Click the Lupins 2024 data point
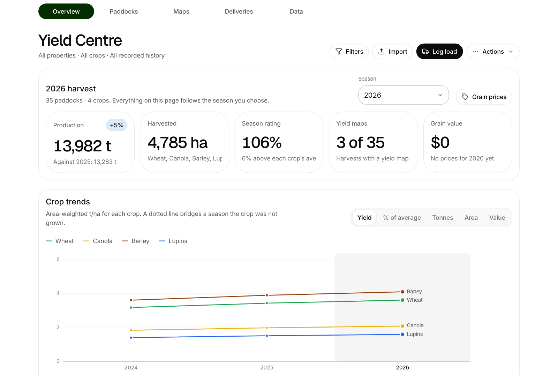This screenshot has width=558, height=375. click(x=131, y=338)
